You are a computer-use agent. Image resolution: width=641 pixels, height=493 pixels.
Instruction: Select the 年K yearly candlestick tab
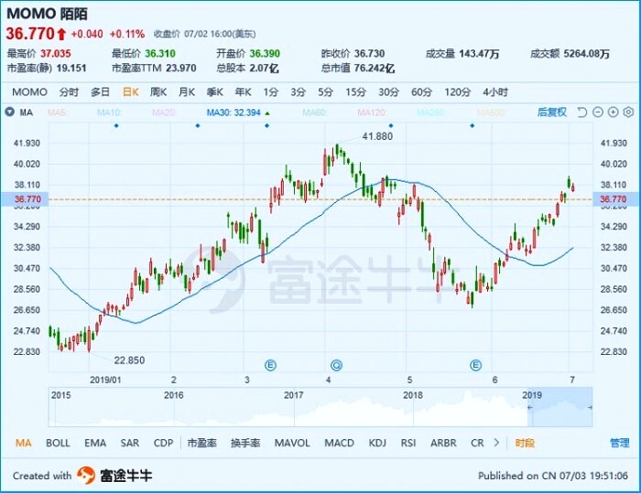point(243,91)
